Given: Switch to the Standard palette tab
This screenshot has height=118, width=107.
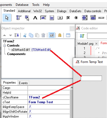Looking at the screenshot, I should point(9,11).
